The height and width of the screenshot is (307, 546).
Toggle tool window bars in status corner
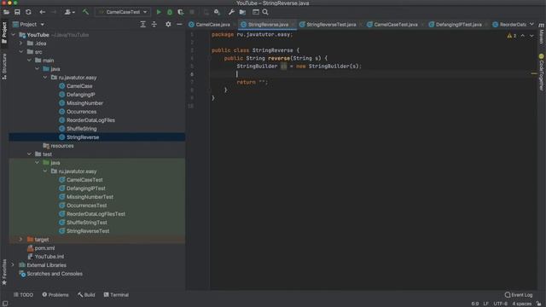[x=5, y=304]
